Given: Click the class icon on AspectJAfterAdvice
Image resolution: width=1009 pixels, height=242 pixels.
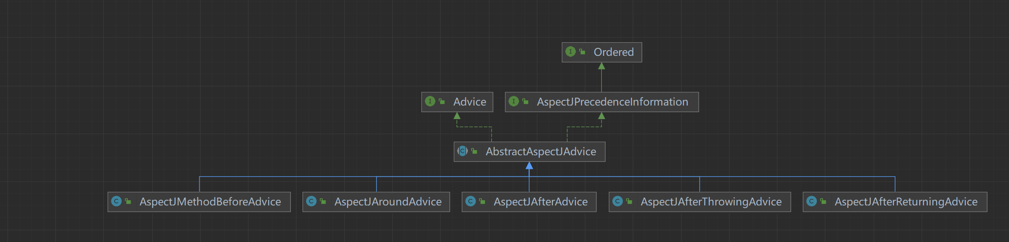Looking at the screenshot, I should (471, 201).
